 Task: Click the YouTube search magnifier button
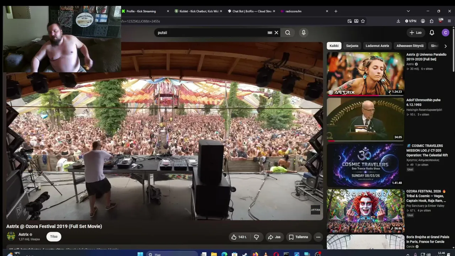[x=288, y=33]
